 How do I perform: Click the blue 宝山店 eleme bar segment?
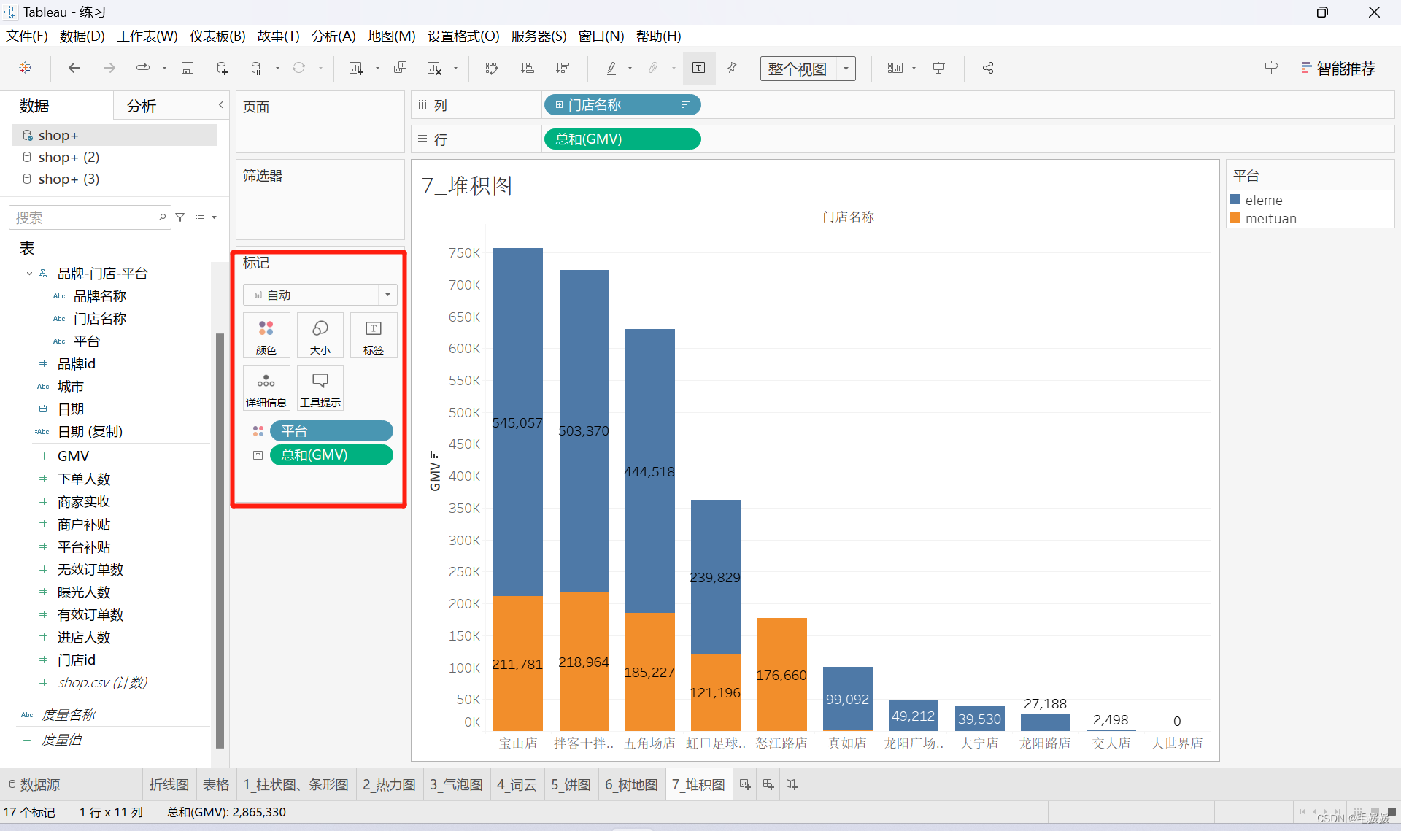click(x=518, y=422)
